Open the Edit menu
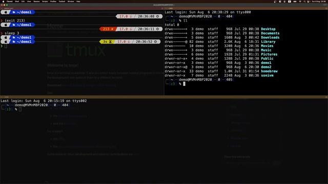This screenshot has height=184, width=328. 23,2
